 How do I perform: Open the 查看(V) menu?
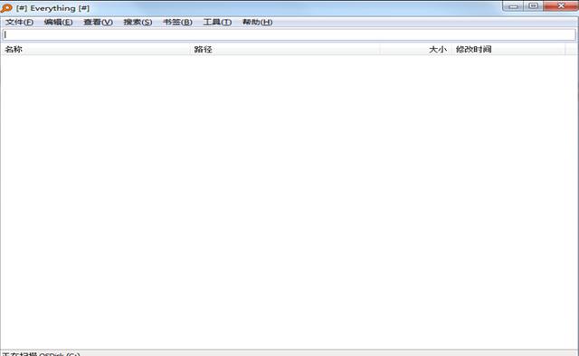point(98,22)
